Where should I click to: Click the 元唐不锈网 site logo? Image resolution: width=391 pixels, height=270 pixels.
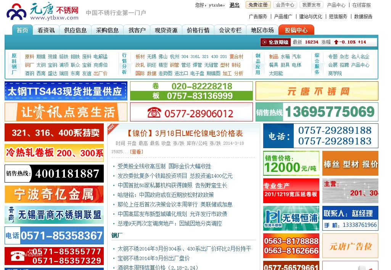point(43,11)
